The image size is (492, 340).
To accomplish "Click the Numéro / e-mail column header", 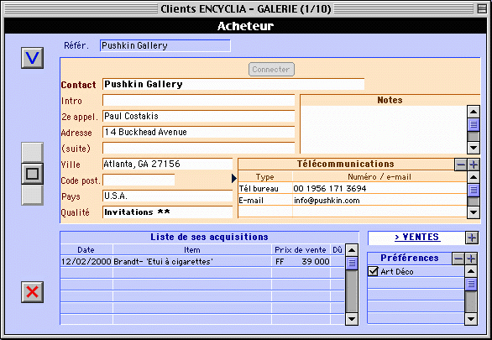I will point(379,177).
